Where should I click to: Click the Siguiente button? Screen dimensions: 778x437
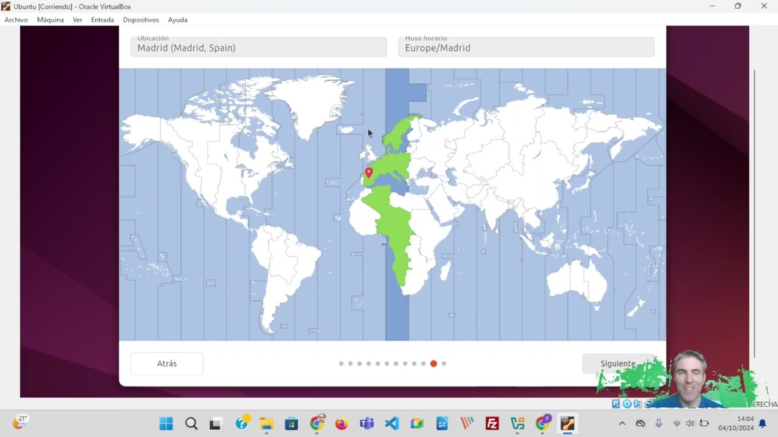pyautogui.click(x=618, y=364)
